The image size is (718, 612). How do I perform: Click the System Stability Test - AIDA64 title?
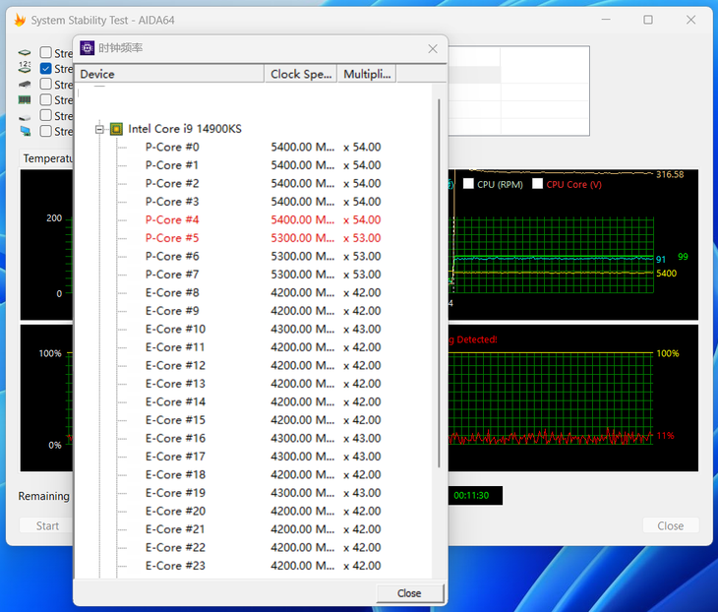tap(102, 20)
